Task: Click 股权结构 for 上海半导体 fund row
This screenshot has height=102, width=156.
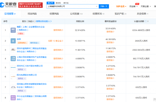Action: pyautogui.click(x=58, y=59)
